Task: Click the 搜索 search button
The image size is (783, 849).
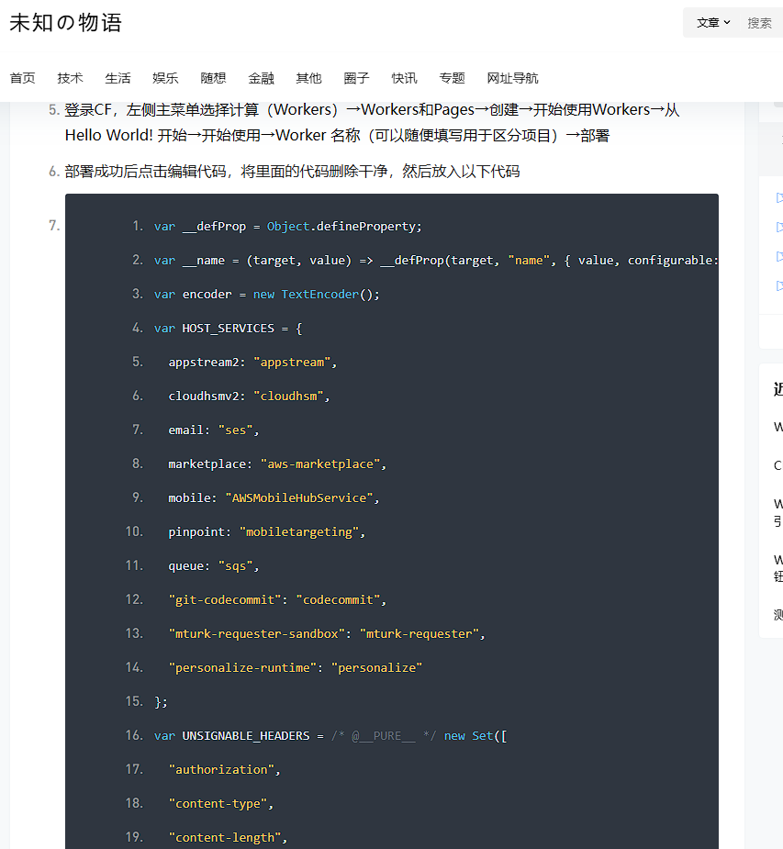Action: [x=759, y=22]
